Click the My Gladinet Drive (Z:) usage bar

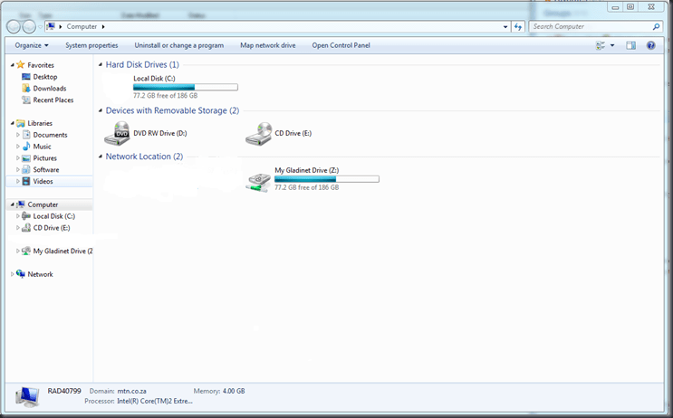pos(327,179)
